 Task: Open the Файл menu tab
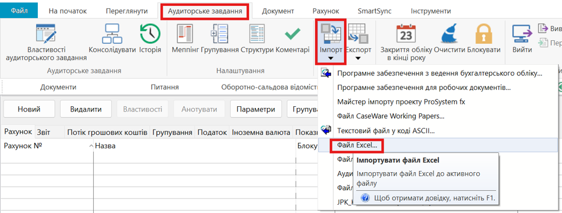19,11
